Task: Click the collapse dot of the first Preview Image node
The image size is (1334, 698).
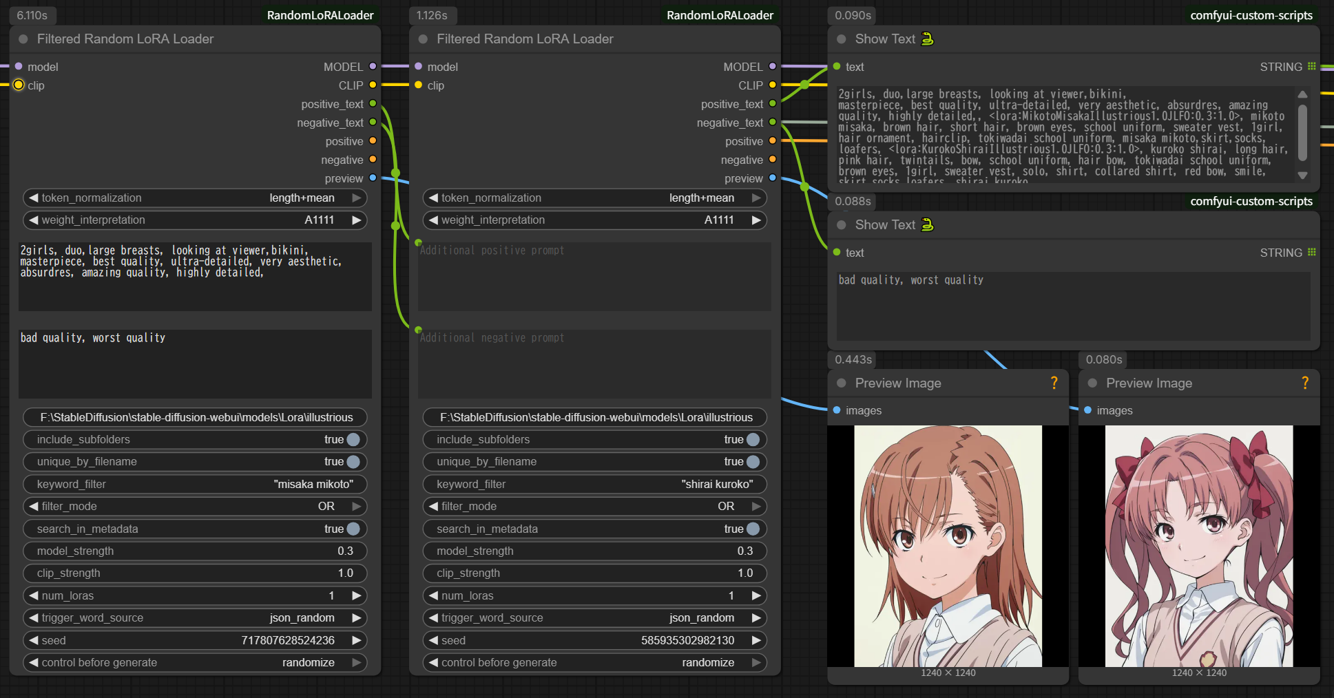Action: [x=841, y=383]
